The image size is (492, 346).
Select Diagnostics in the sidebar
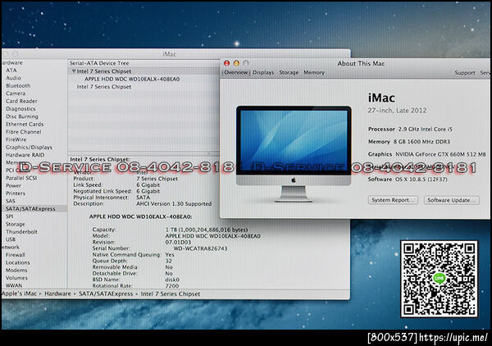click(20, 109)
